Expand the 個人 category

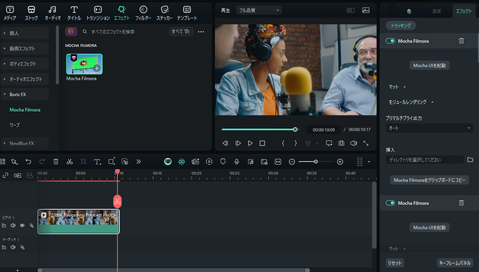(25, 33)
